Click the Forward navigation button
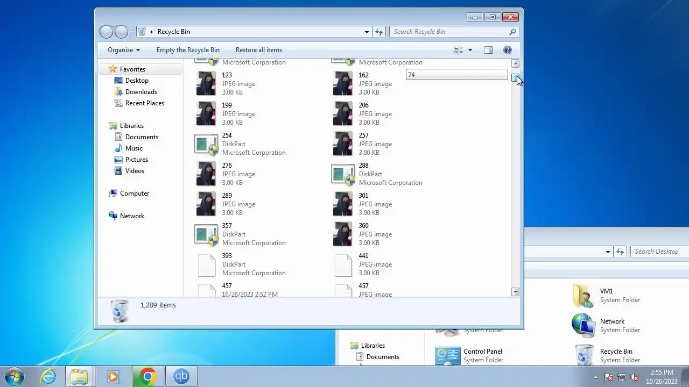This screenshot has width=689, height=387. [x=122, y=32]
